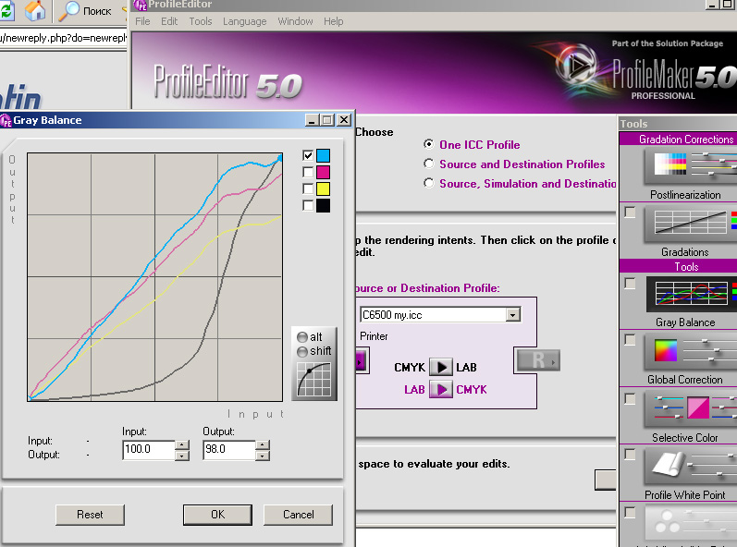Image resolution: width=737 pixels, height=547 pixels.
Task: Click the black color swatch
Action: pos(323,206)
